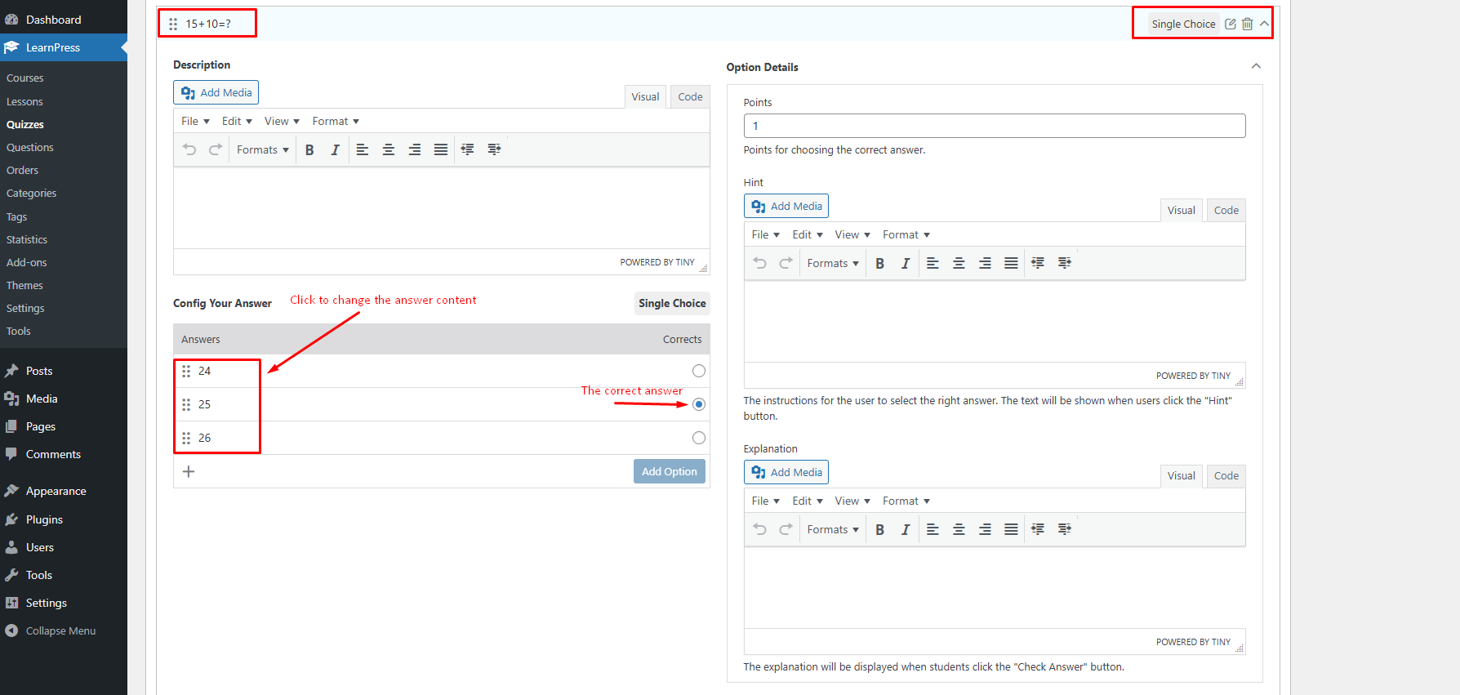The height and width of the screenshot is (695, 1460).
Task: Click Bold in the Description editor toolbar
Action: [309, 149]
